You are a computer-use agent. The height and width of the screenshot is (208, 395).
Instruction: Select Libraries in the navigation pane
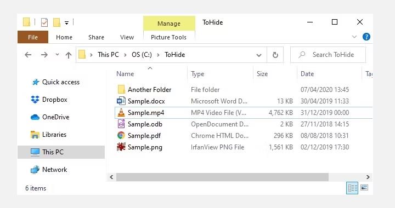[54, 135]
